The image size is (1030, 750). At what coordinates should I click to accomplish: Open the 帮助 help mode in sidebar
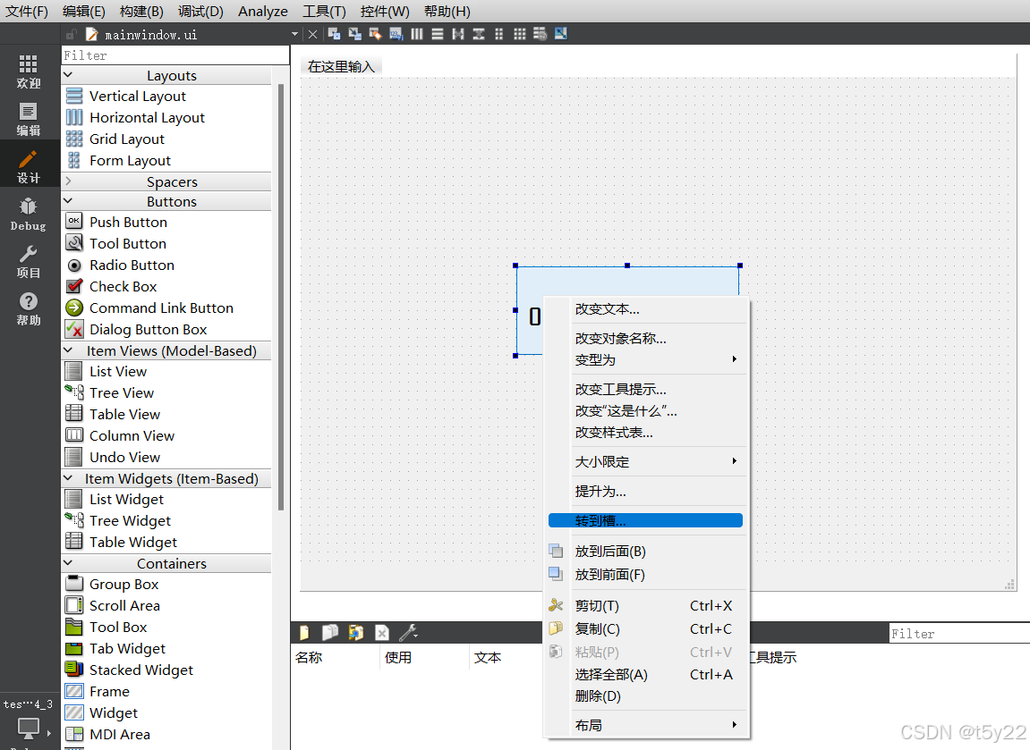click(x=29, y=308)
